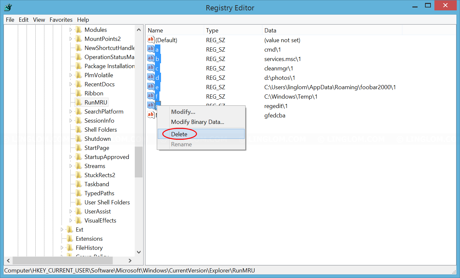Image resolution: width=460 pixels, height=278 pixels.
Task: Click the tree pane scroll down arrow
Action: pos(139,252)
